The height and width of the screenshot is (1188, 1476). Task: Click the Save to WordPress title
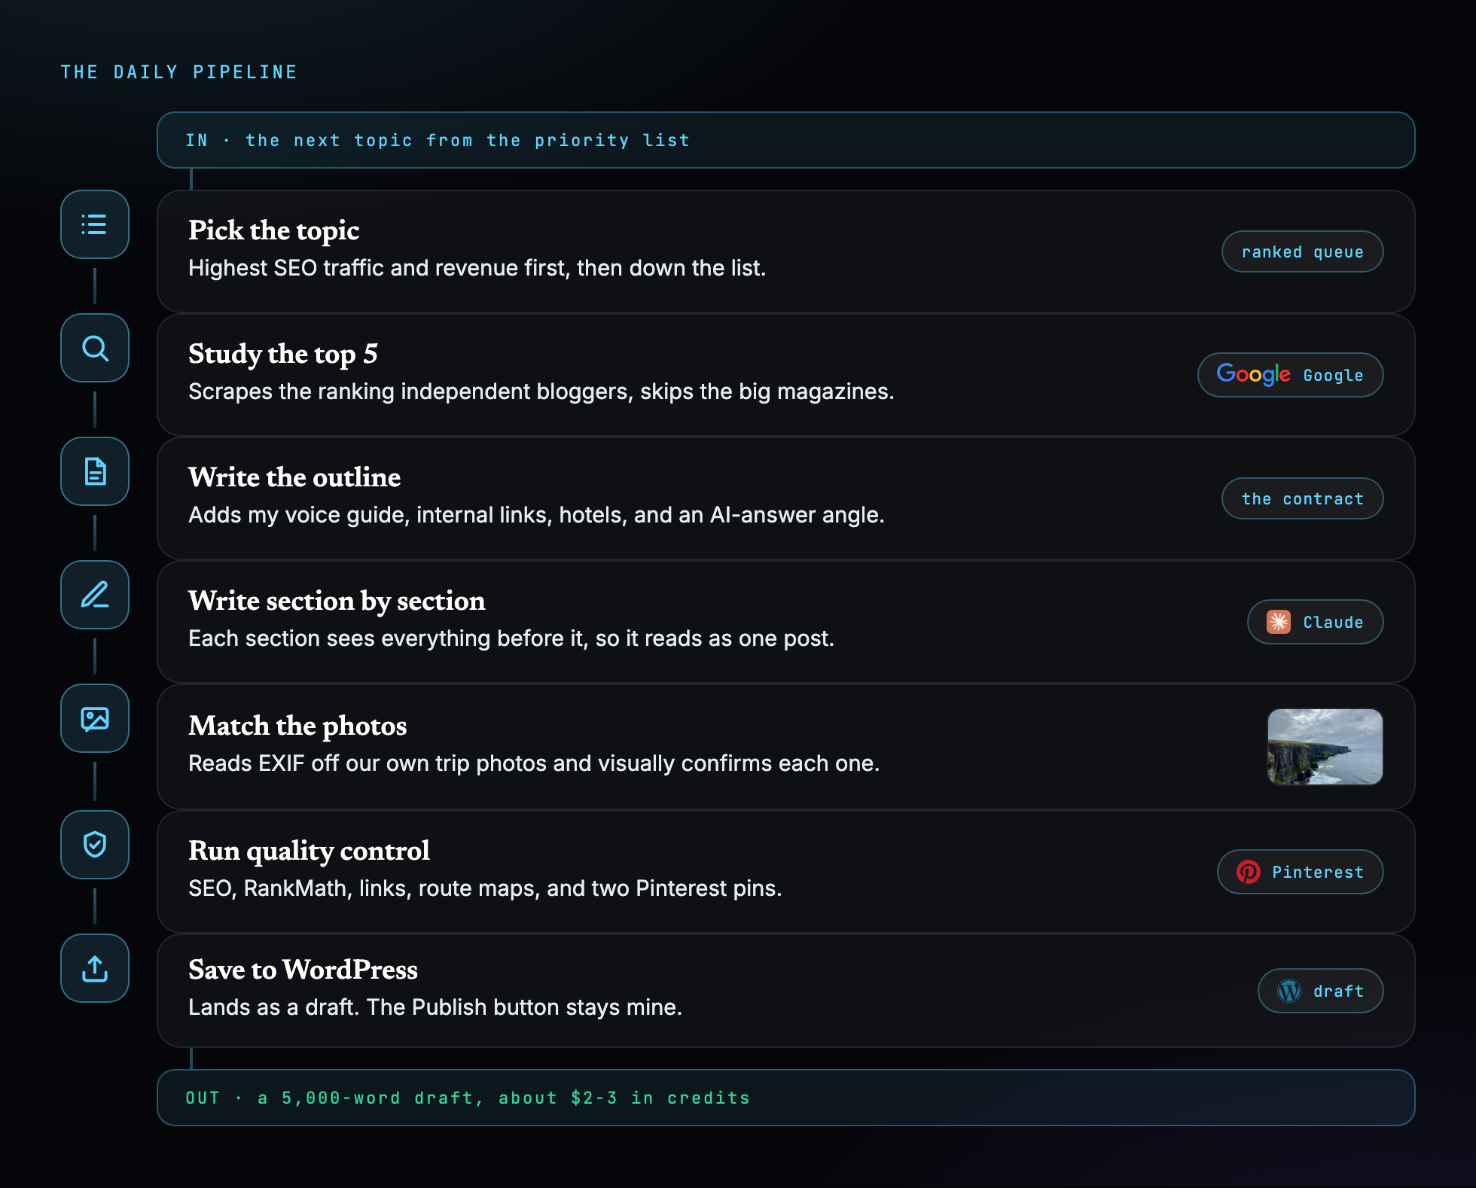(x=303, y=970)
